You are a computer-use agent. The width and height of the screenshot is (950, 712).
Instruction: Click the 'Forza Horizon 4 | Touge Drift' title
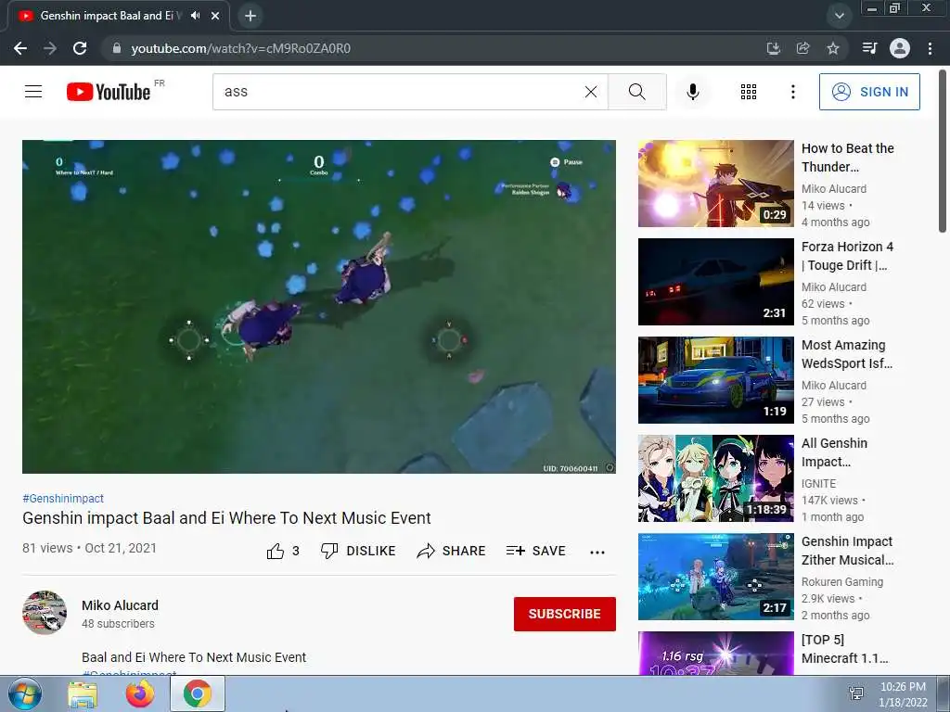point(848,256)
